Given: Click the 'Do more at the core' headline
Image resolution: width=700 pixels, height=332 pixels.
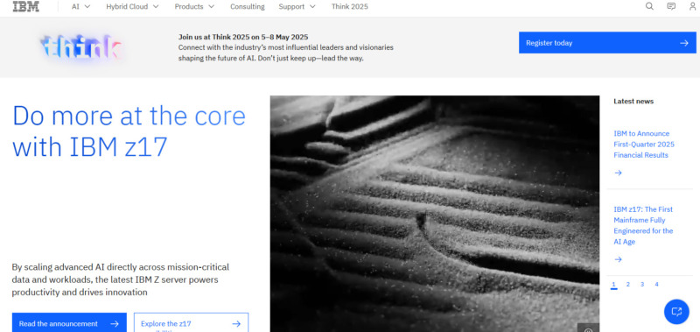Looking at the screenshot, I should pos(129,131).
